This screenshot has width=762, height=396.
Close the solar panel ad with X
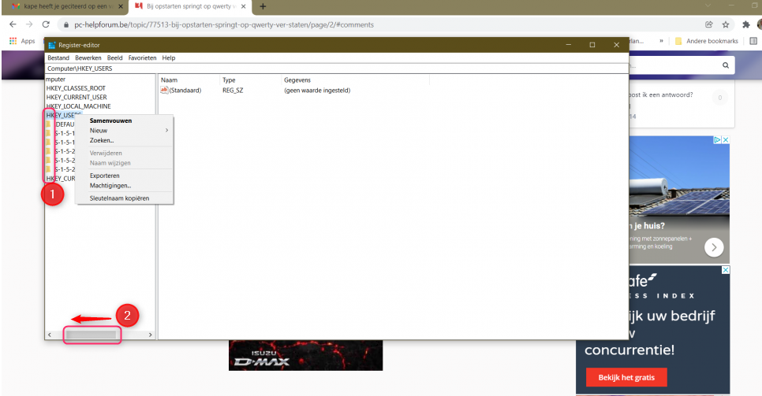(726, 140)
